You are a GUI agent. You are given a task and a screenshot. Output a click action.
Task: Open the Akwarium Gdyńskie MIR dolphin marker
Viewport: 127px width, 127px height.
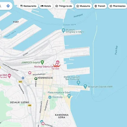pyautogui.click(x=85, y=87)
